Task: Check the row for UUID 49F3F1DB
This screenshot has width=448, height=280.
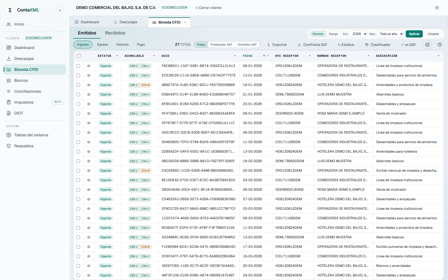Action: coord(78,276)
